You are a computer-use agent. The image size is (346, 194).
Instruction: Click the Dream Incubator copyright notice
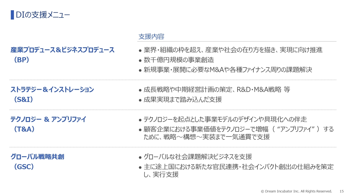tap(296, 191)
